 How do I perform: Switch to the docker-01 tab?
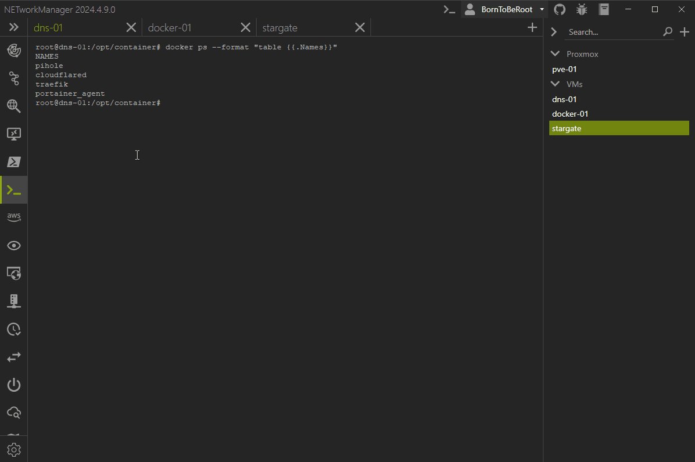170,27
